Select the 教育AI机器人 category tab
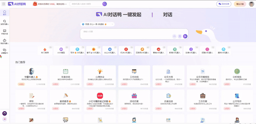The image size is (256, 124). pos(175,51)
